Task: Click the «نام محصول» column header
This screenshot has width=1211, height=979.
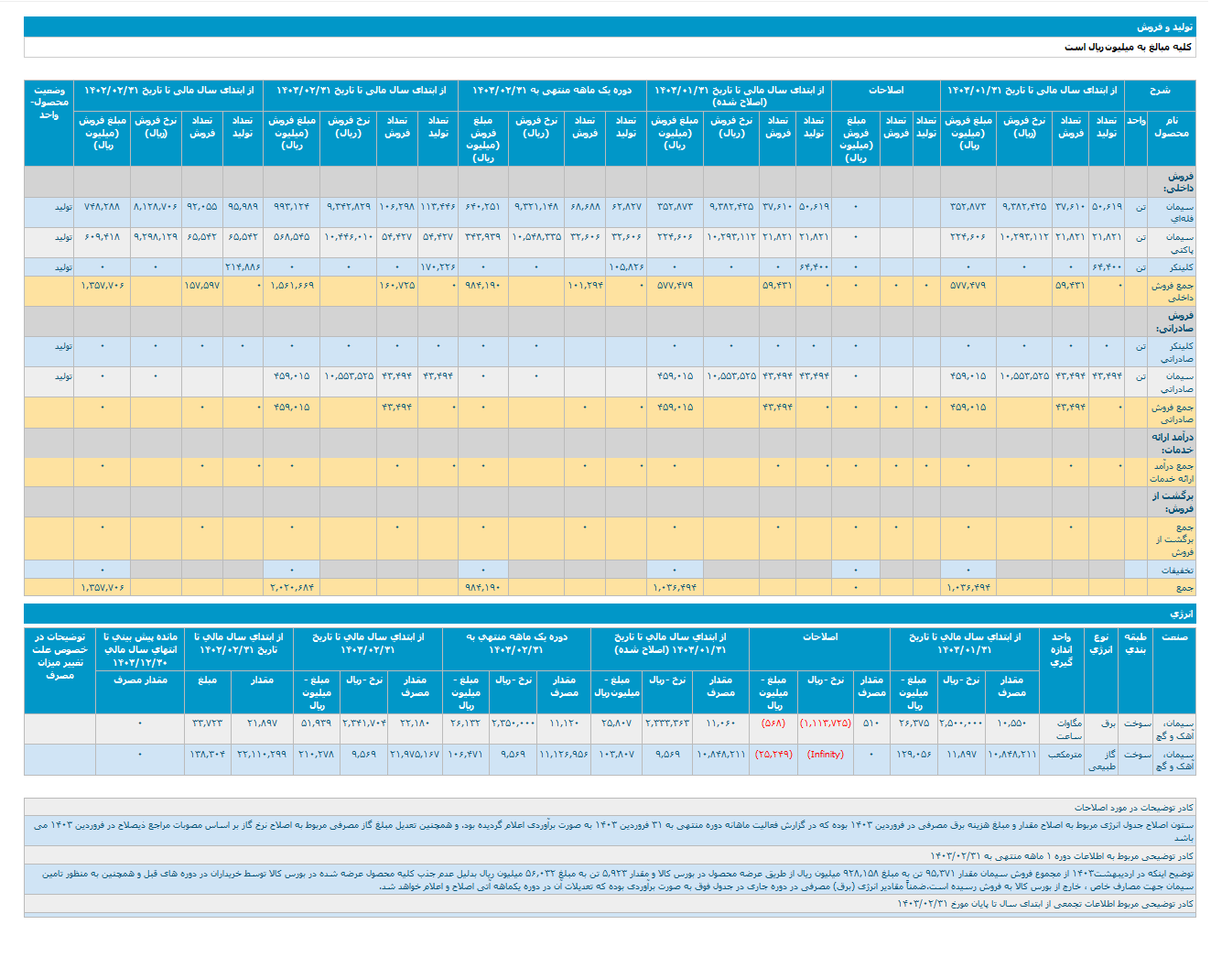Action: pyautogui.click(x=1171, y=127)
